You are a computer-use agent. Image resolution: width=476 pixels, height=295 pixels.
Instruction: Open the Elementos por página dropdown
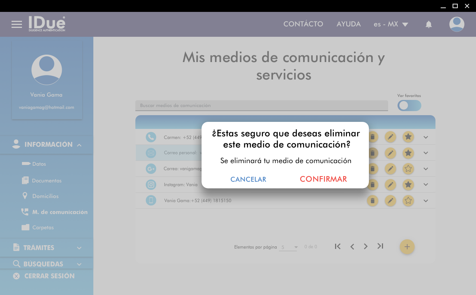tap(289, 247)
